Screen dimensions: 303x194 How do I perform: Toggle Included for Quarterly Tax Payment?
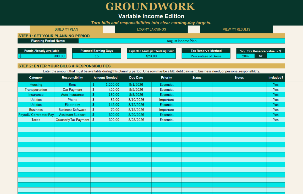tap(276, 119)
